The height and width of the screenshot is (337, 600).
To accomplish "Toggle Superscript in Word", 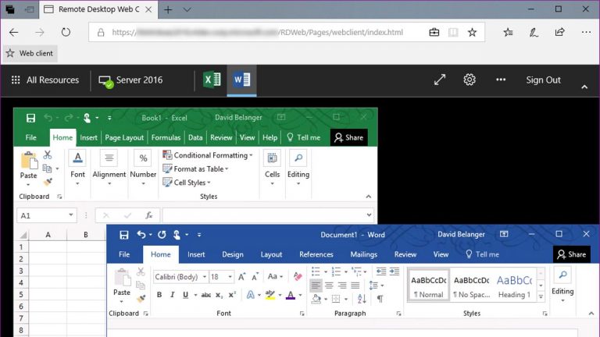I will (x=232, y=295).
